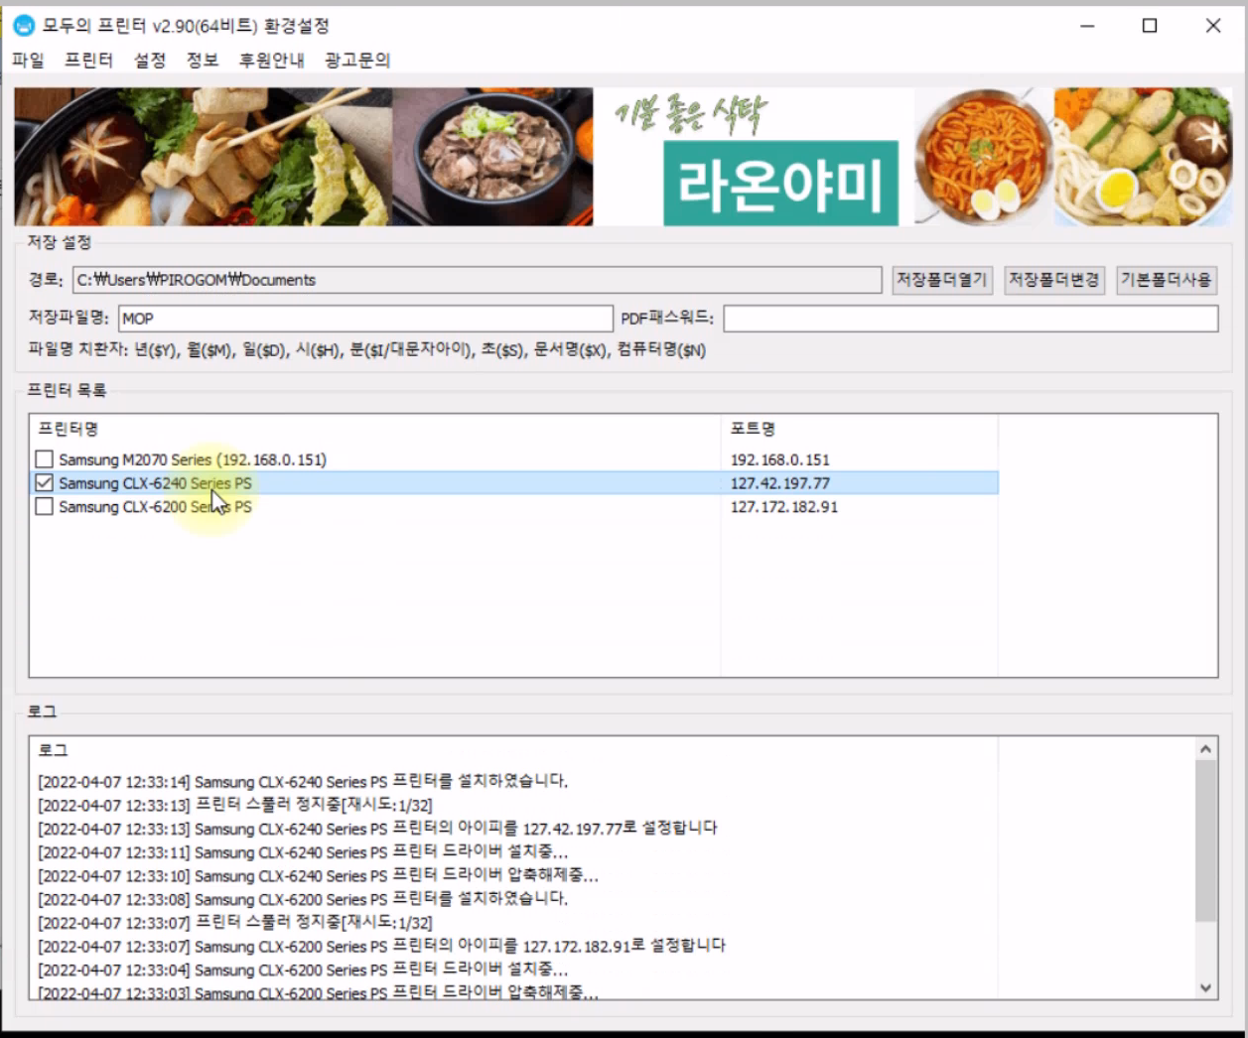Maximize the 모두의 프린터 window
Viewport: 1248px width, 1038px height.
1150,26
